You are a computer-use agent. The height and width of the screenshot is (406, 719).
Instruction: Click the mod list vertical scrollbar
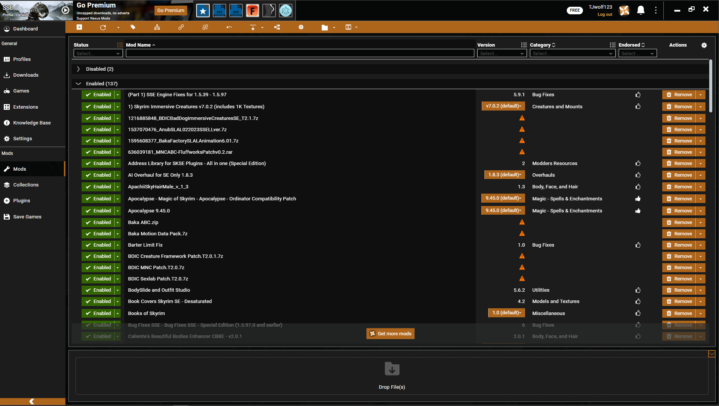710,86
